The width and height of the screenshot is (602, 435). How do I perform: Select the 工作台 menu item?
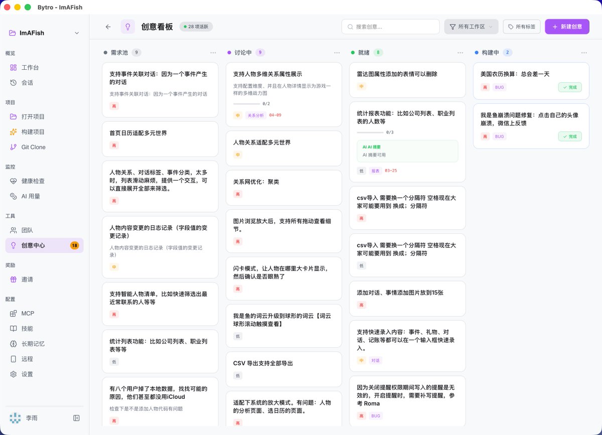pyautogui.click(x=44, y=67)
